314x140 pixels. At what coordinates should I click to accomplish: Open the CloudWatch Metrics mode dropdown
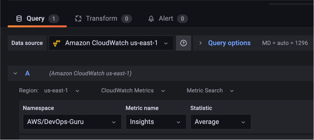pos(133,91)
